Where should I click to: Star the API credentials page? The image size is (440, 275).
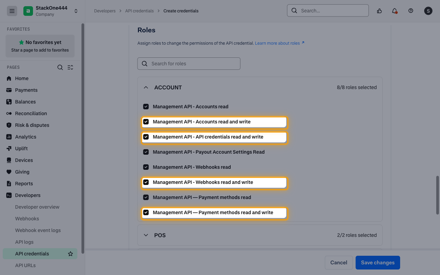pyautogui.click(x=70, y=254)
